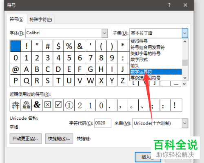The width and height of the screenshot is (204, 163).
Task: Select the ( symbol in grid
Action: [101, 46]
